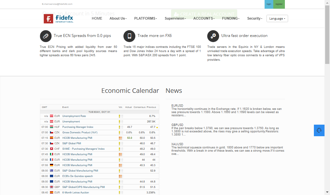Click the paperclip True ECN Spreads icon

click(46, 36)
